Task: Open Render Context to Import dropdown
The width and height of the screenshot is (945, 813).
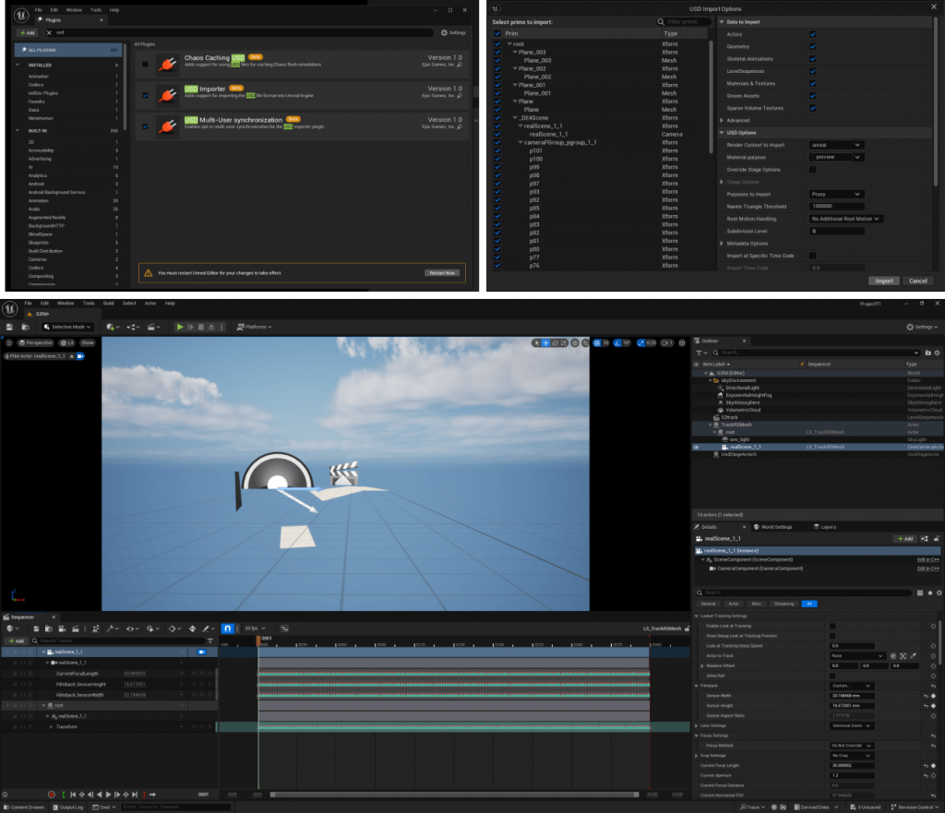Action: [x=836, y=145]
